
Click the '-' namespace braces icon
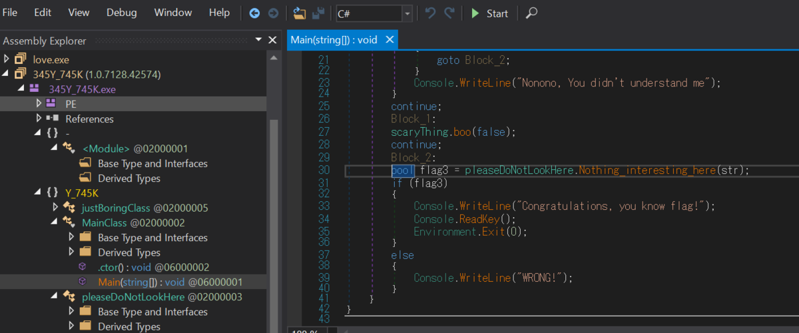53,133
